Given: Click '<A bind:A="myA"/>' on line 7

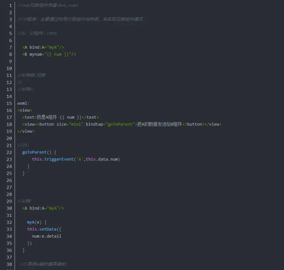Looking at the screenshot, I should pos(43,47).
